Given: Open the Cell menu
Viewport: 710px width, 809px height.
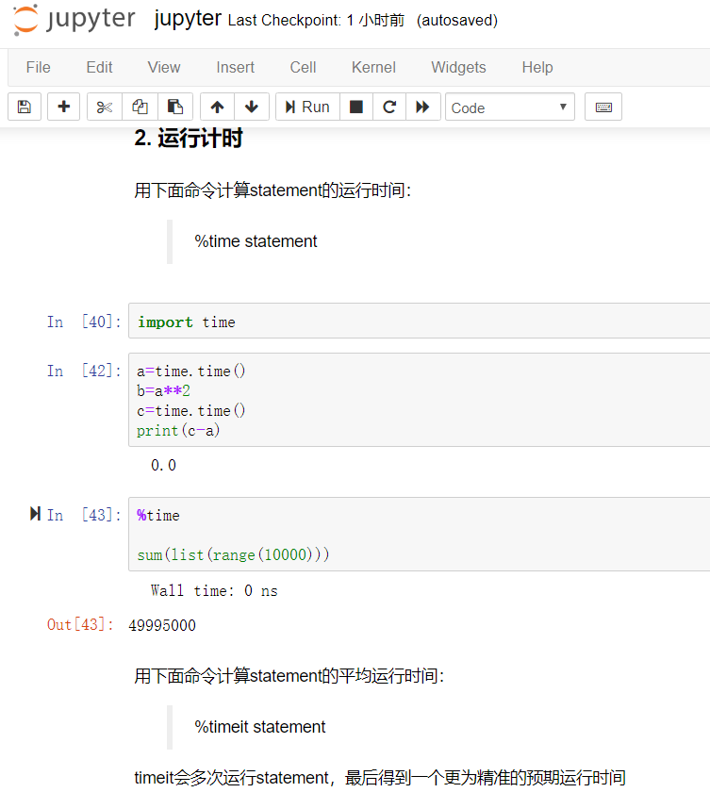Looking at the screenshot, I should tap(303, 67).
